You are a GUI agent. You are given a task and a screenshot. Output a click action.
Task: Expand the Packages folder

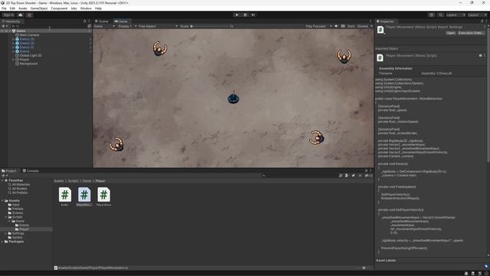click(x=2, y=242)
